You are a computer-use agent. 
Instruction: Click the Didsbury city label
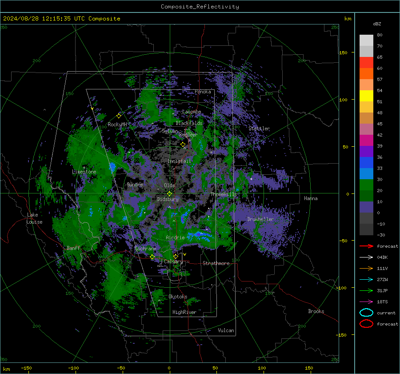point(168,199)
